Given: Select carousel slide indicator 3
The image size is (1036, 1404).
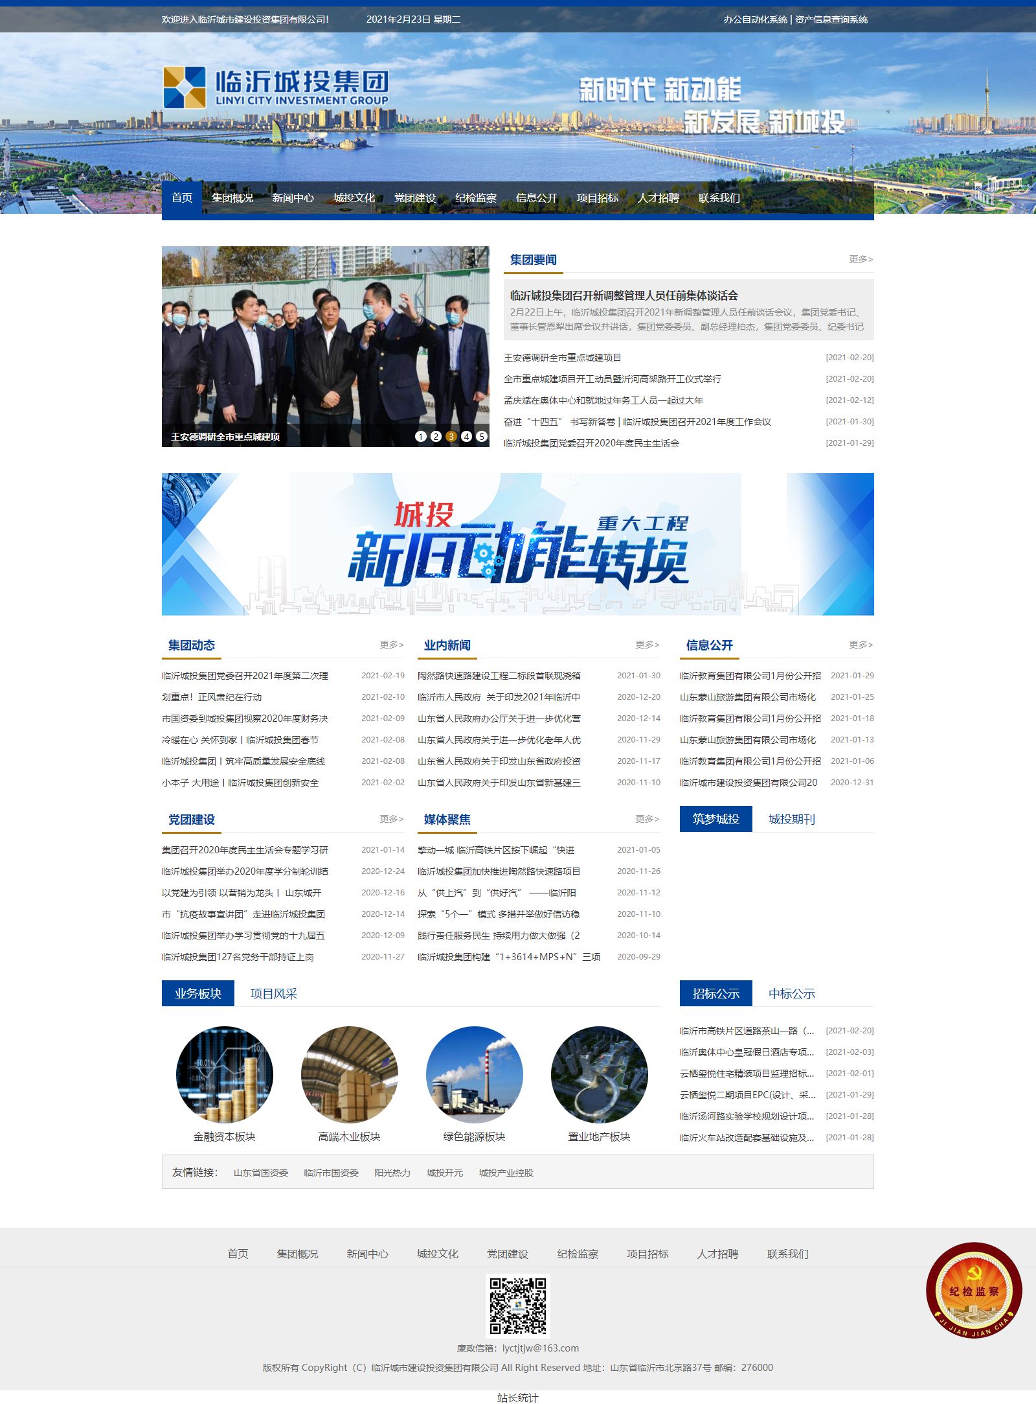Looking at the screenshot, I should coord(451,437).
